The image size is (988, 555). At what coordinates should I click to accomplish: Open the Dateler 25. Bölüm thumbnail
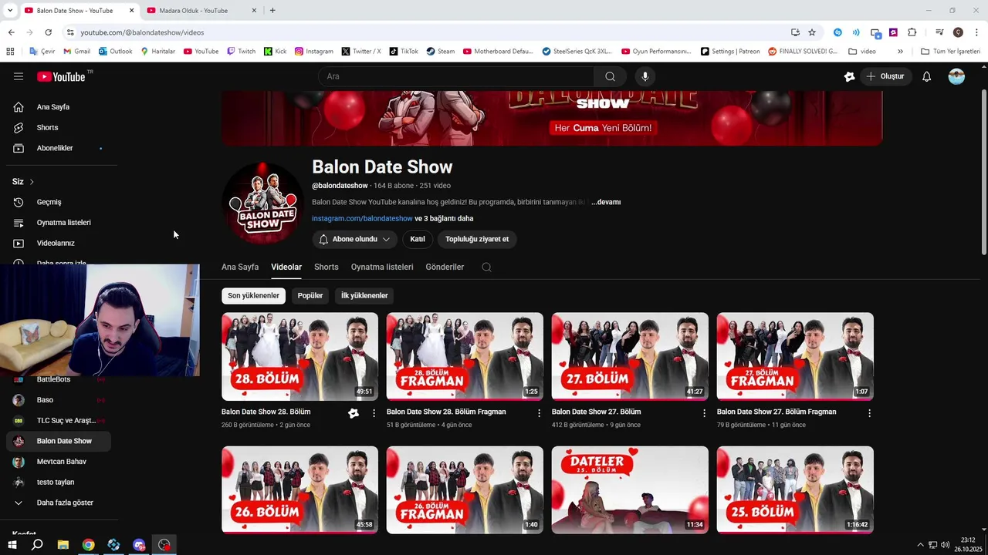pyautogui.click(x=630, y=490)
